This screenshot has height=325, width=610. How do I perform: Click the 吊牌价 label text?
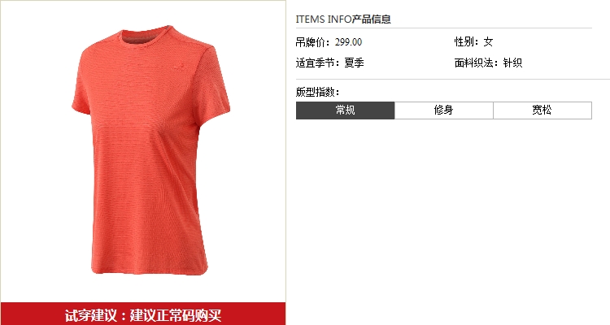coord(313,42)
